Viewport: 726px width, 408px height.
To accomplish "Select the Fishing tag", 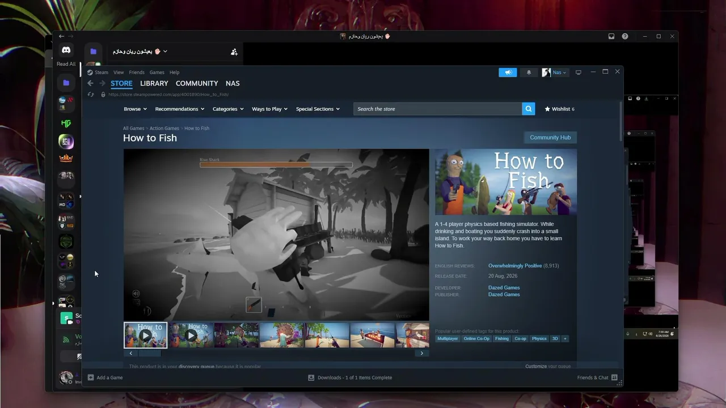I will tap(502, 338).
